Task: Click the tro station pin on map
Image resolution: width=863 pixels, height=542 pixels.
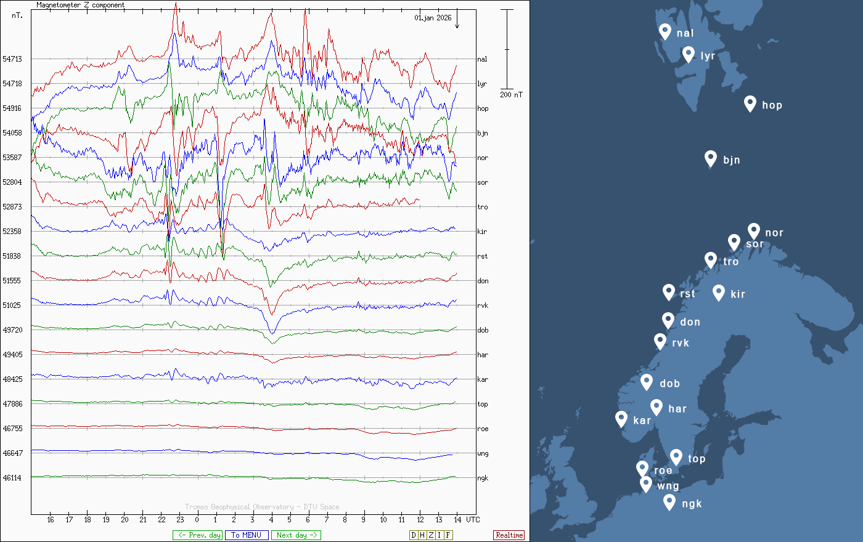Action: coord(711,260)
